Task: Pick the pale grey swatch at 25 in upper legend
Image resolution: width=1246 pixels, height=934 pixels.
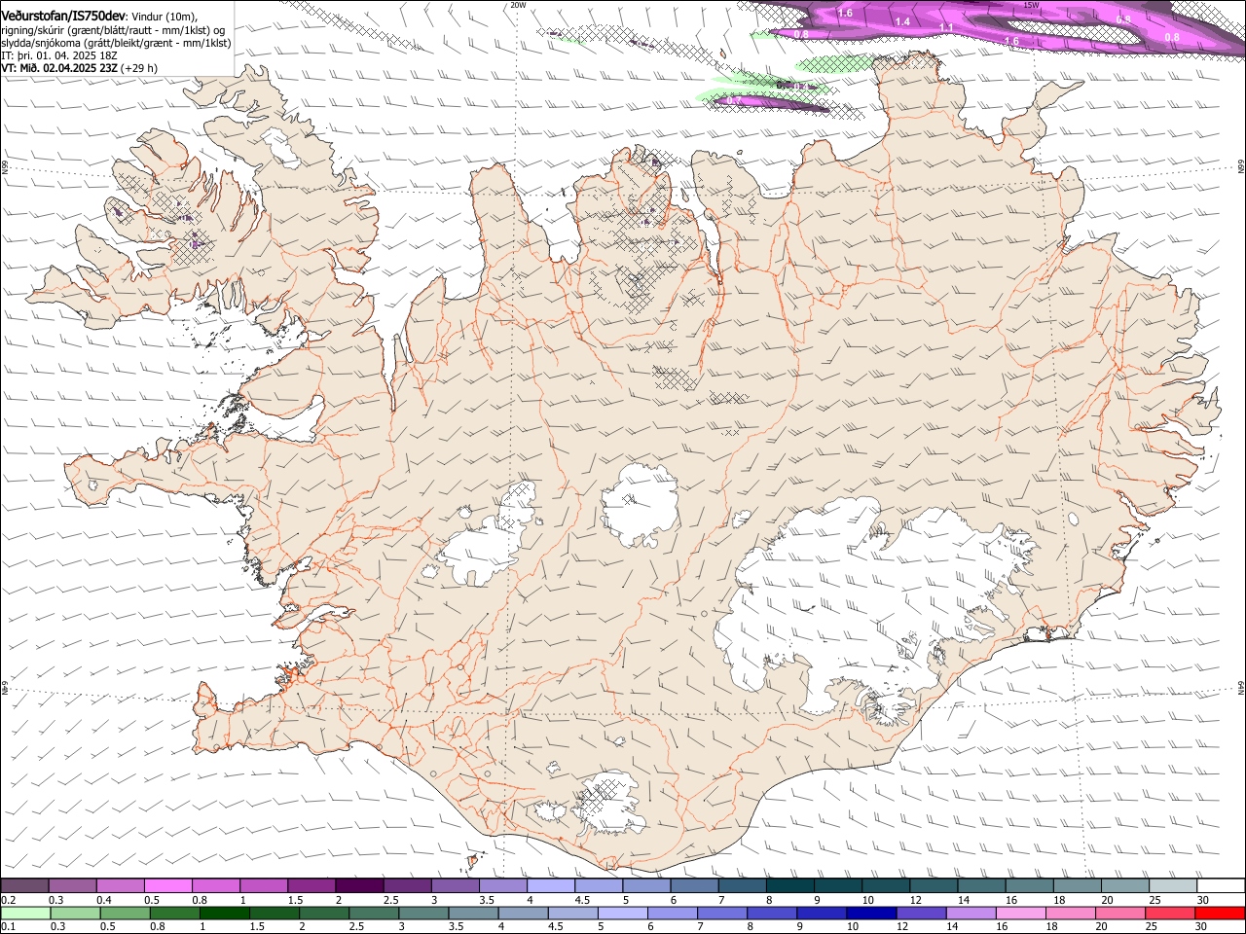Action: point(1172,885)
